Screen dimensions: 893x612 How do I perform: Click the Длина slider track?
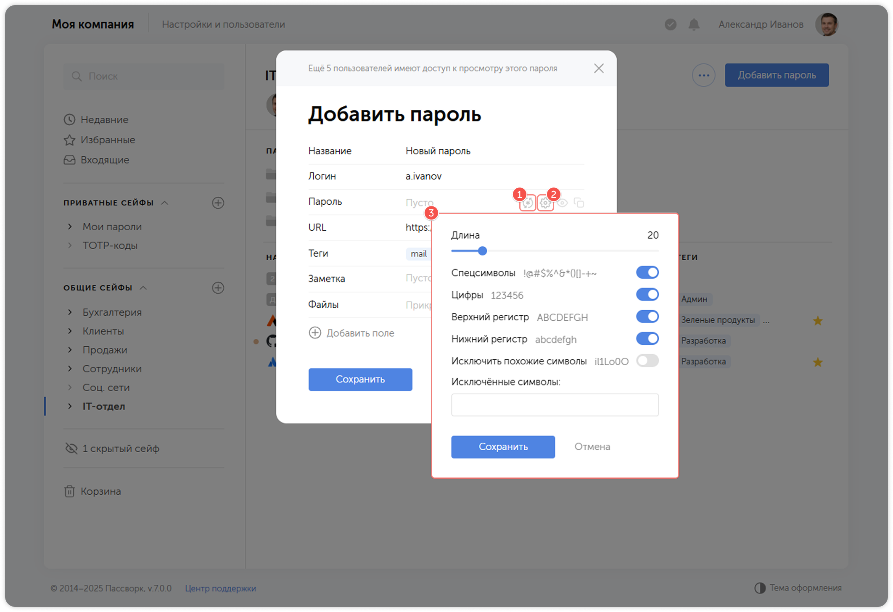555,251
